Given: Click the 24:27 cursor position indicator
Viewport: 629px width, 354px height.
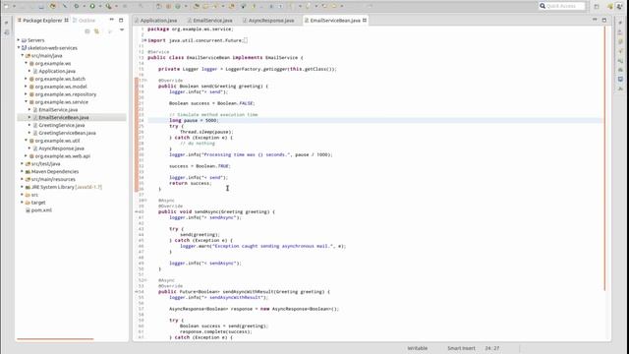Looking at the screenshot, I should click(492, 348).
